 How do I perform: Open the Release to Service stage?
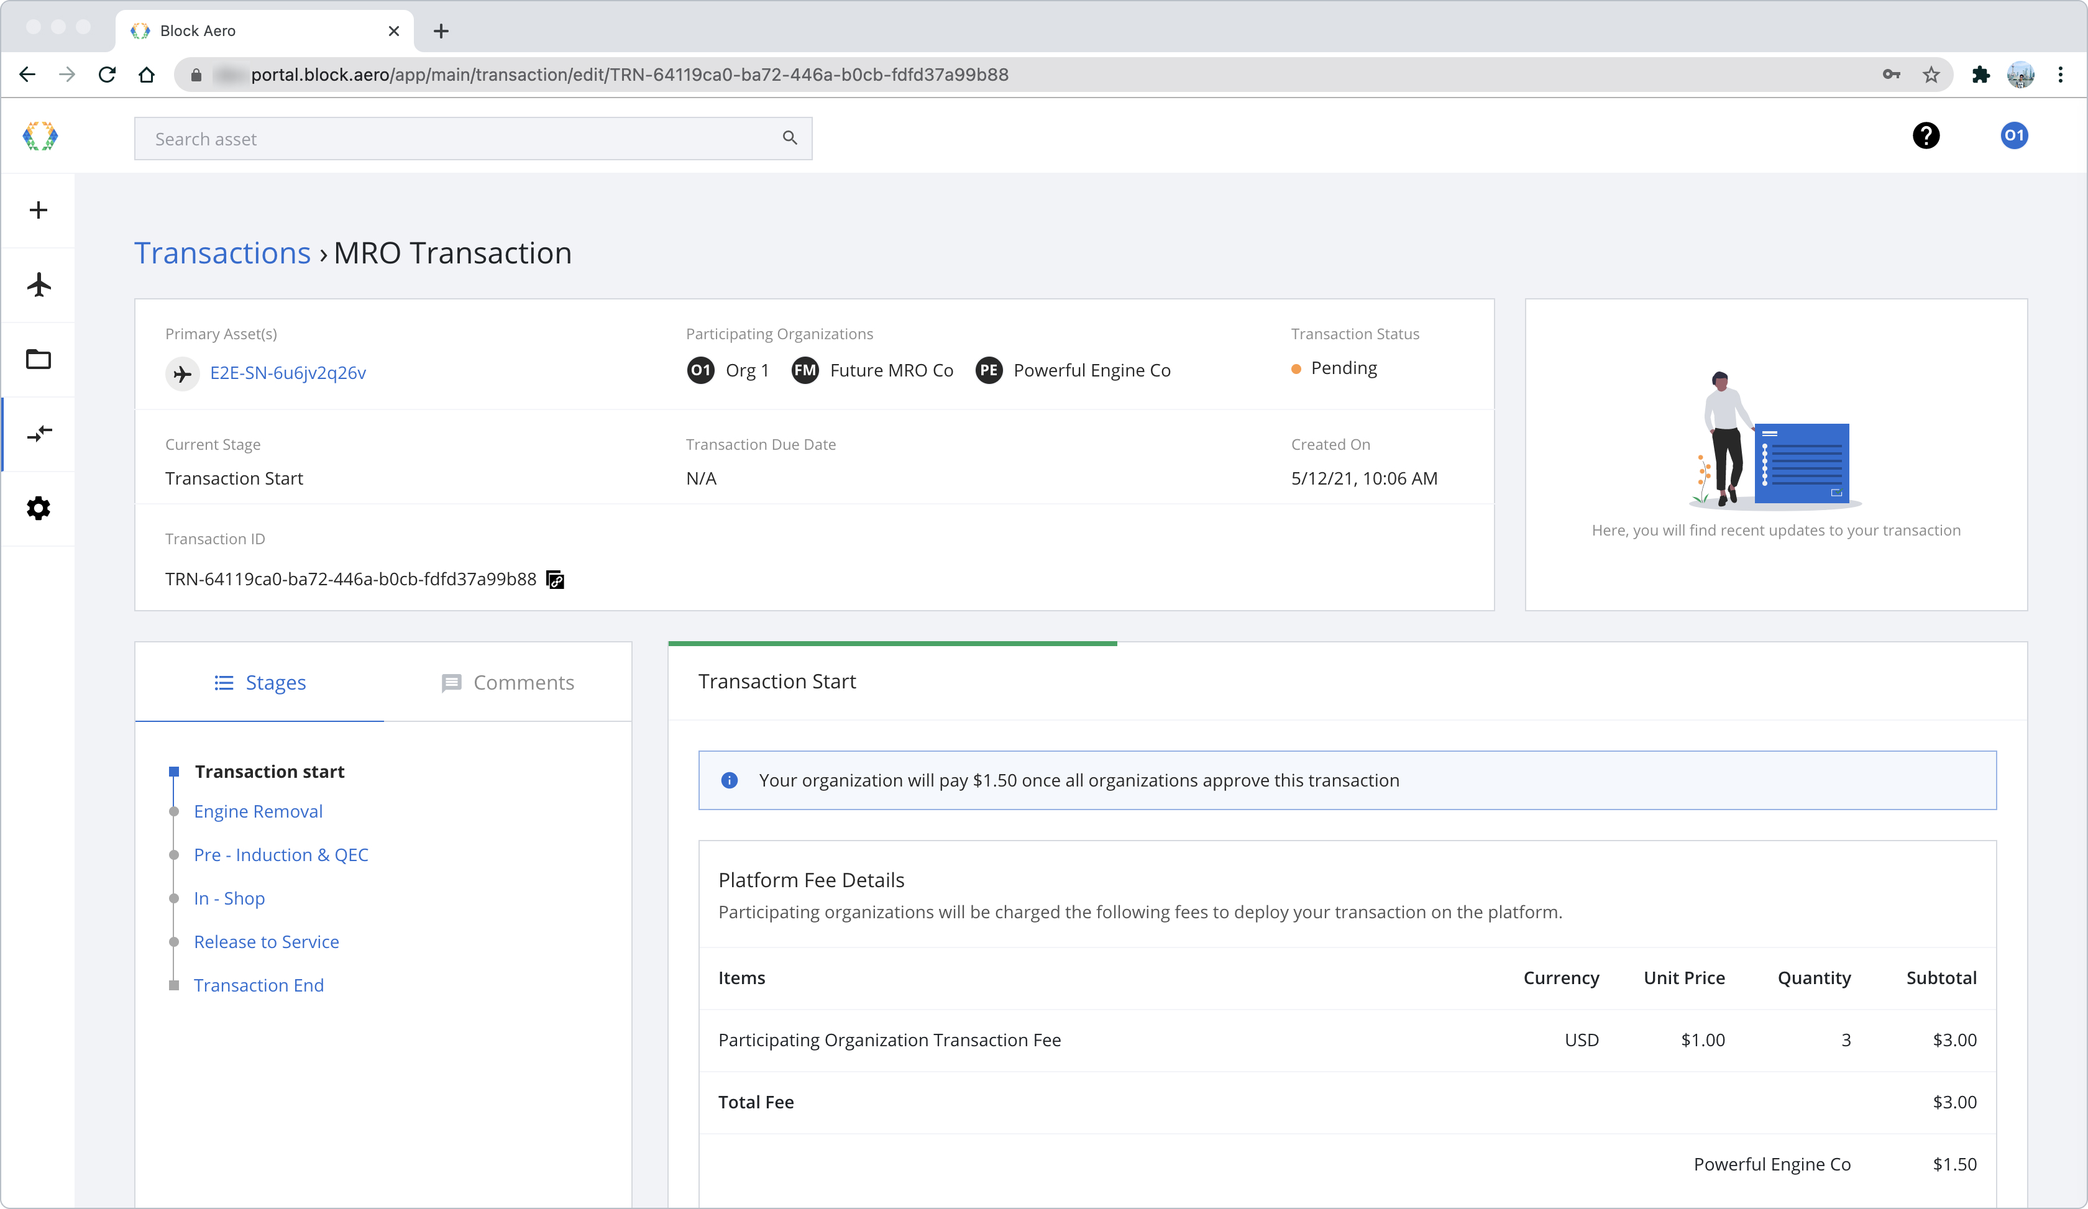click(x=266, y=942)
